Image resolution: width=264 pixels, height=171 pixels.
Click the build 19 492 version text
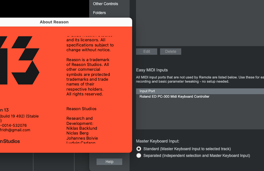19,116
